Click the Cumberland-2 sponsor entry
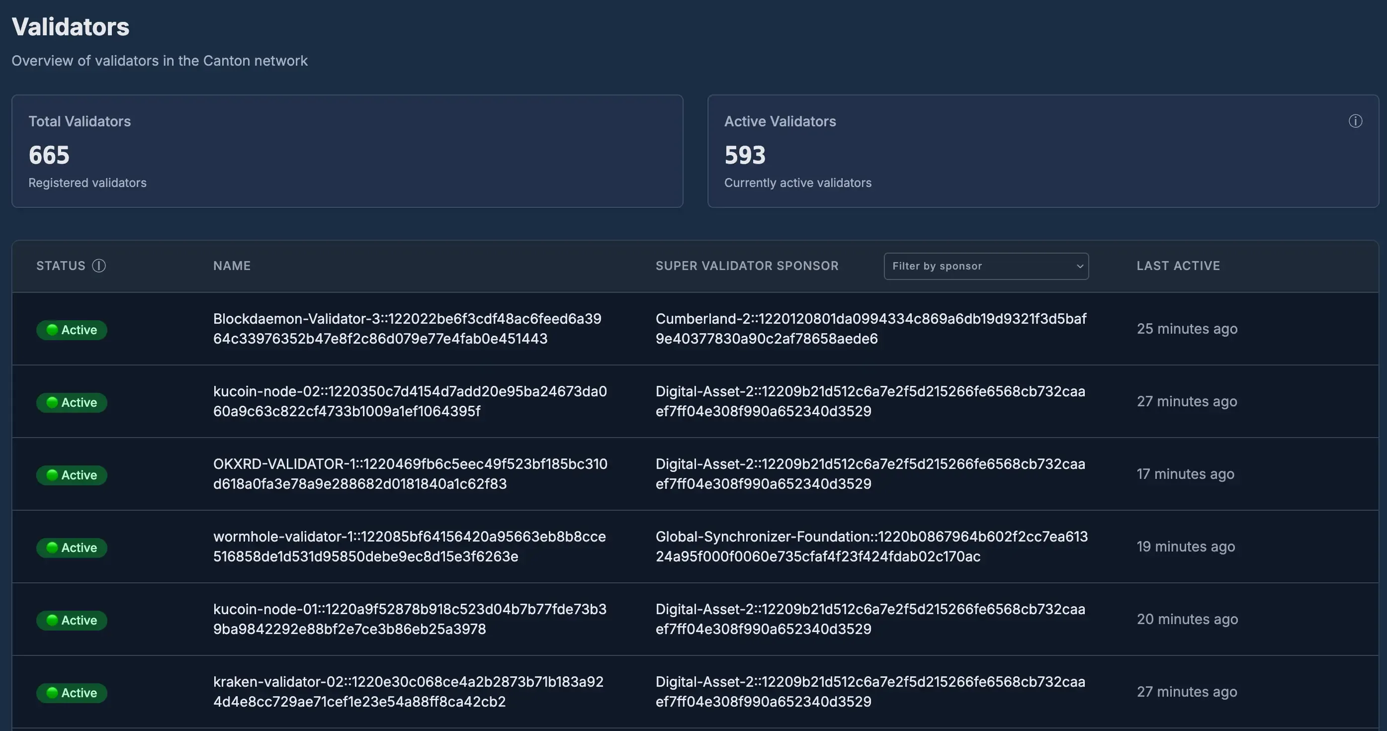This screenshot has width=1387, height=731. click(x=870, y=329)
